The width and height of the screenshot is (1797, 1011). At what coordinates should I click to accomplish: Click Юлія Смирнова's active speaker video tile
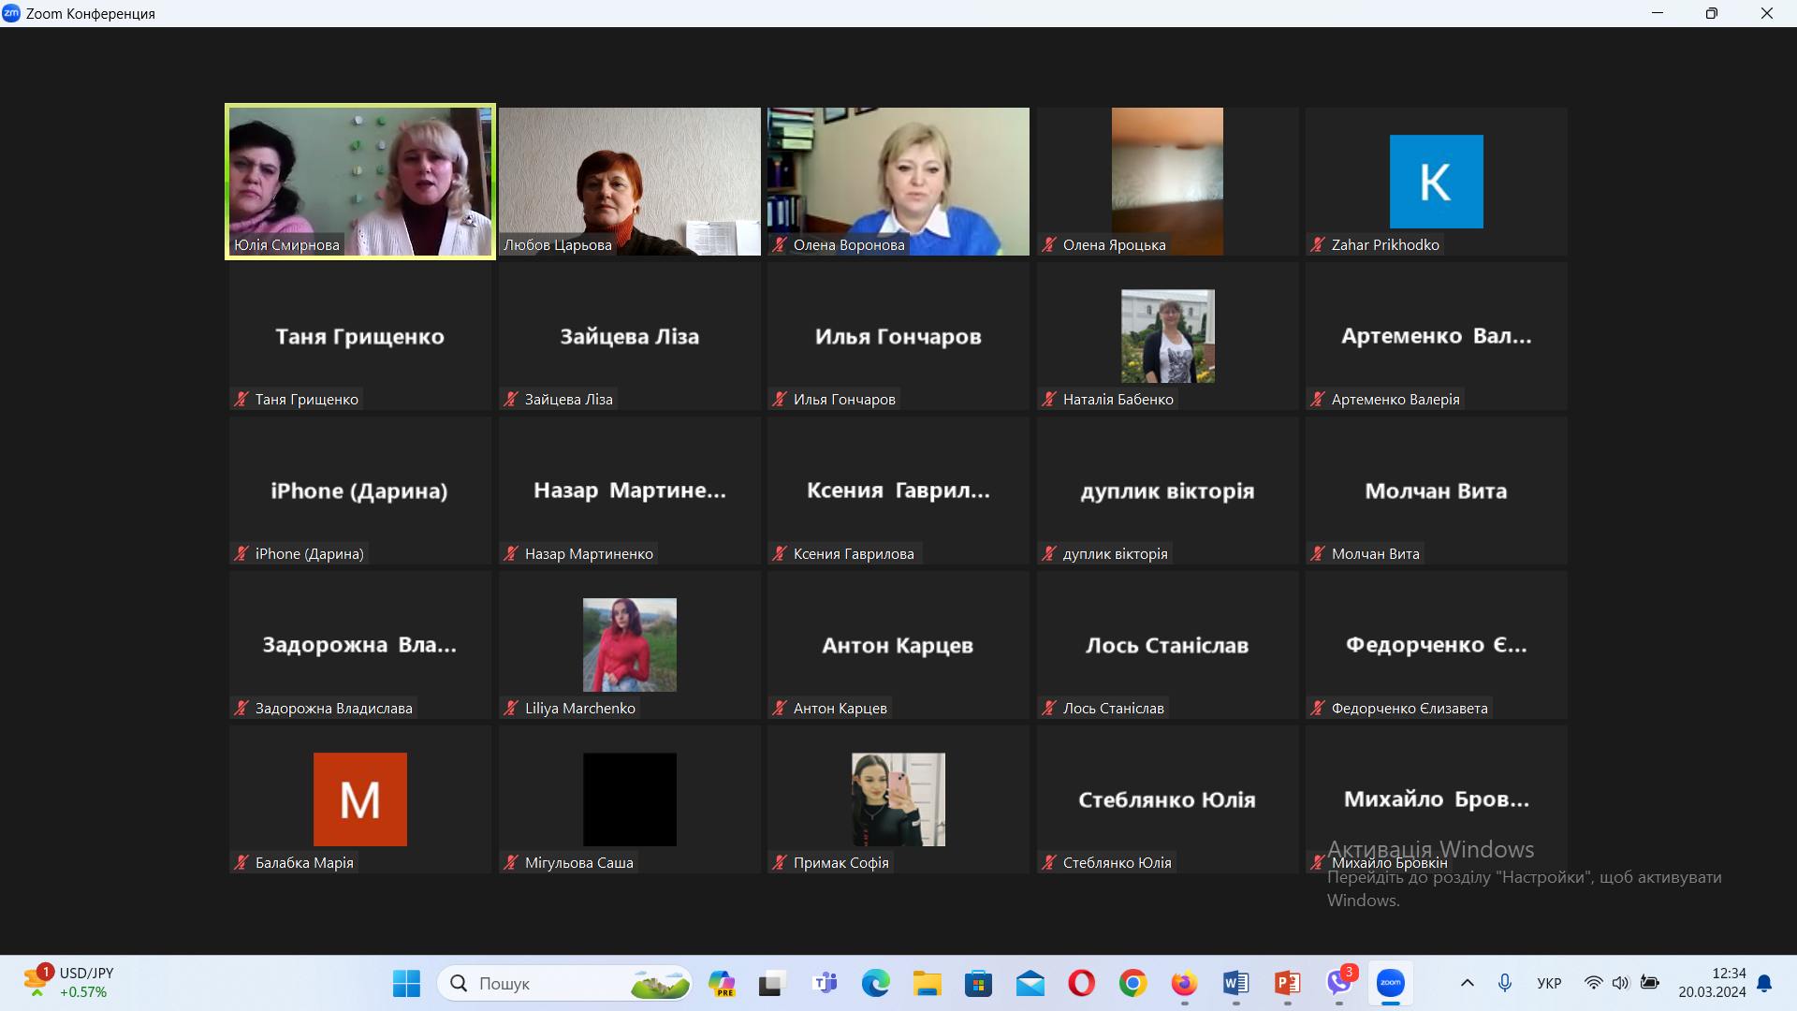(x=360, y=181)
